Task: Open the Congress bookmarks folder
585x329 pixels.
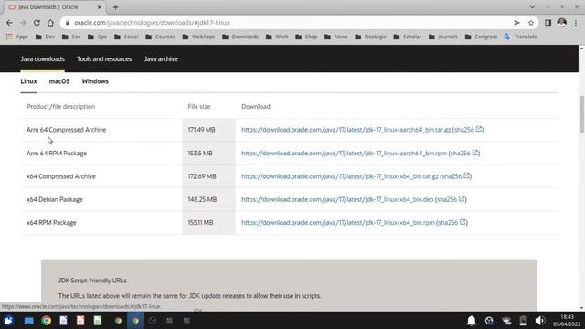Action: pos(482,37)
